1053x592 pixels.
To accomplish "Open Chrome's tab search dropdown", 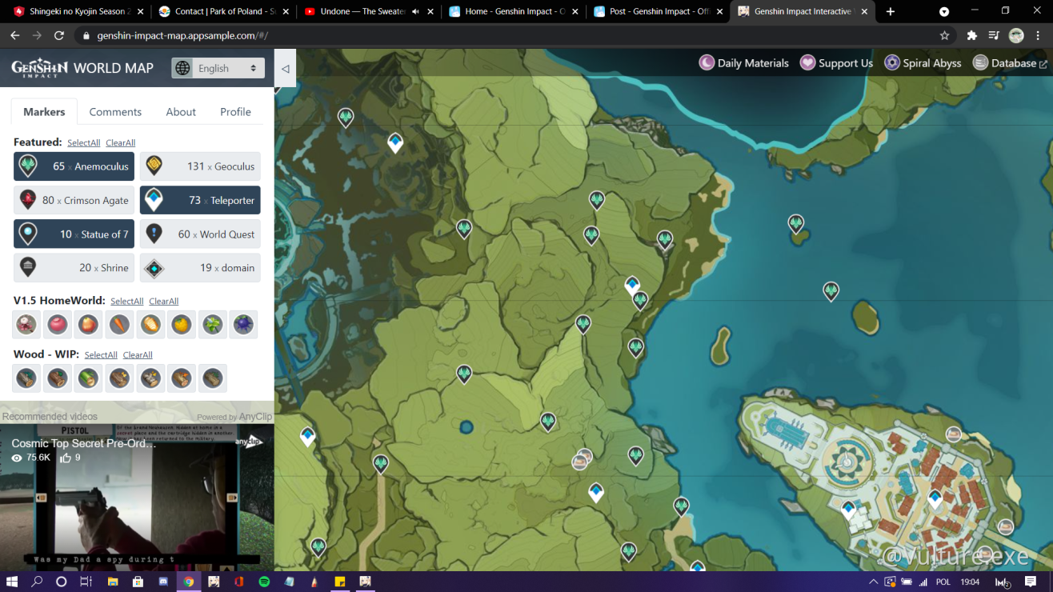I will click(944, 11).
